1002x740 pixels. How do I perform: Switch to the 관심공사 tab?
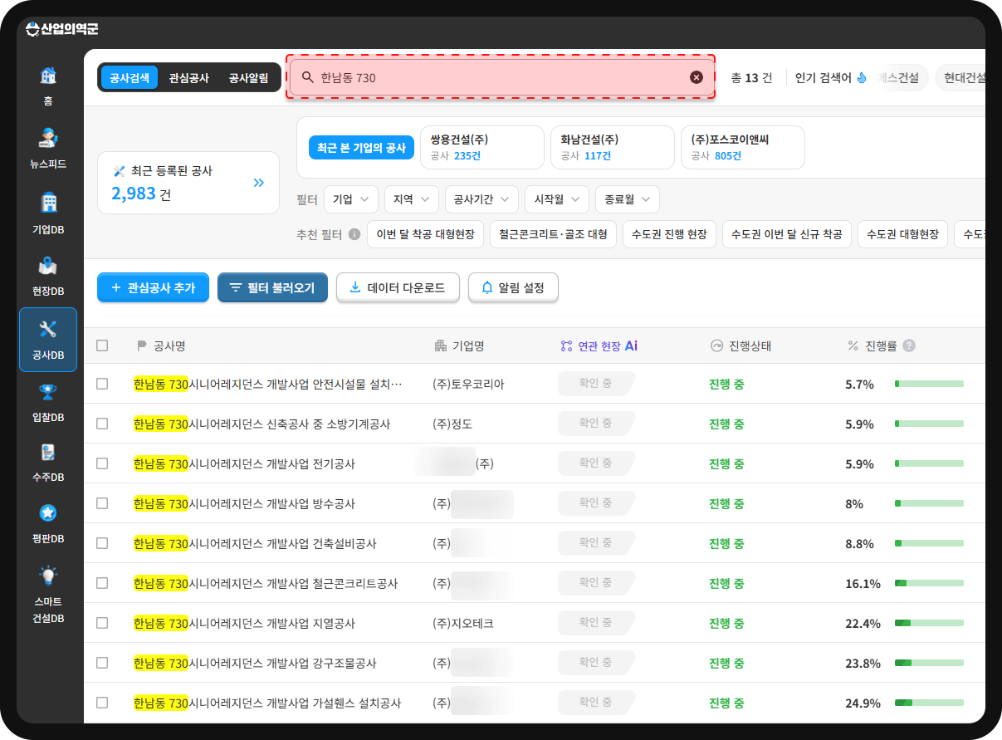189,78
